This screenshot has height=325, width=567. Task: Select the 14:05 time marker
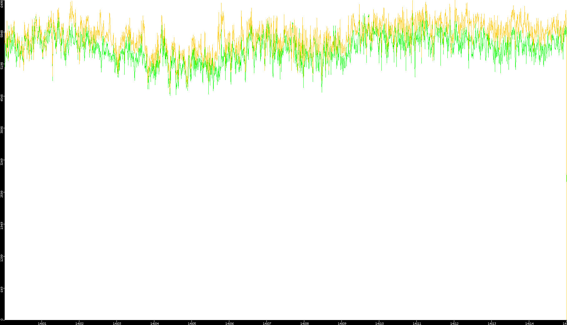(192, 323)
